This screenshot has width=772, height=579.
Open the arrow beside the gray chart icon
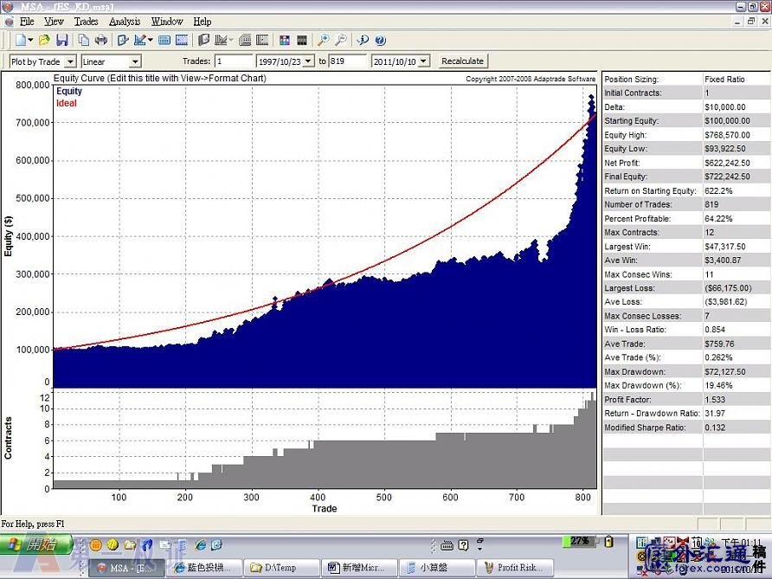[x=231, y=40]
